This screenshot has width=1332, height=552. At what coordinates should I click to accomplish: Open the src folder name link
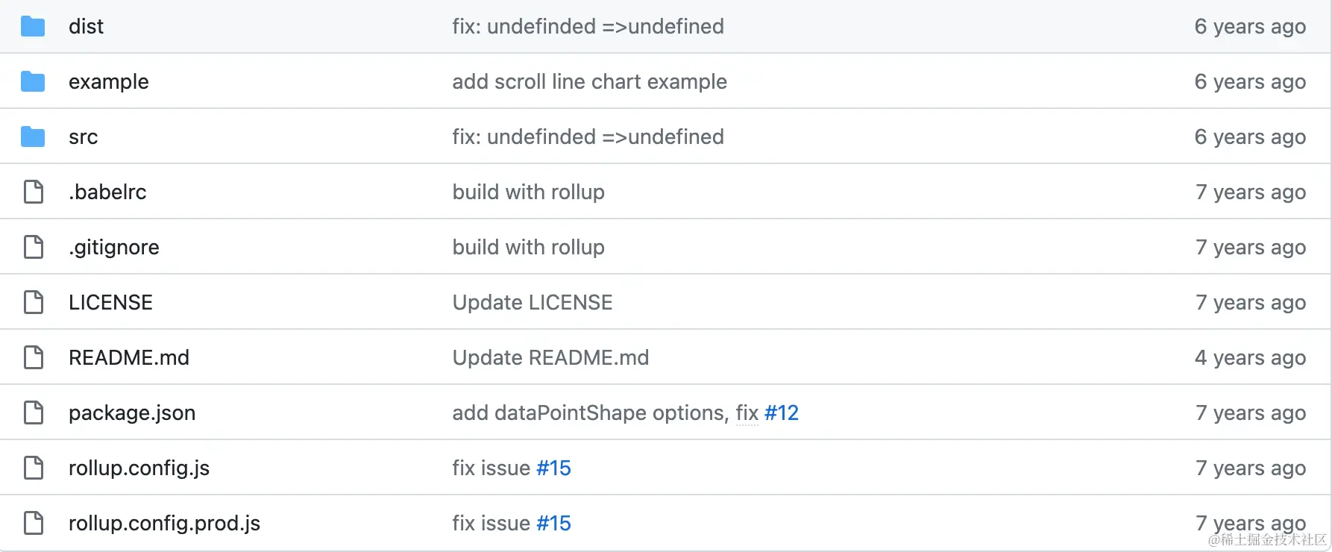84,137
